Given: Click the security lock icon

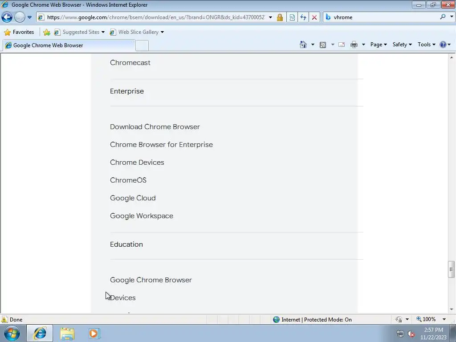Looking at the screenshot, I should [280, 17].
